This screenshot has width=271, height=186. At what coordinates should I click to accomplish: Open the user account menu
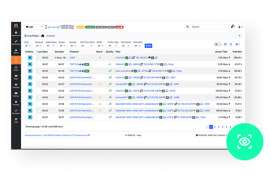[240, 27]
